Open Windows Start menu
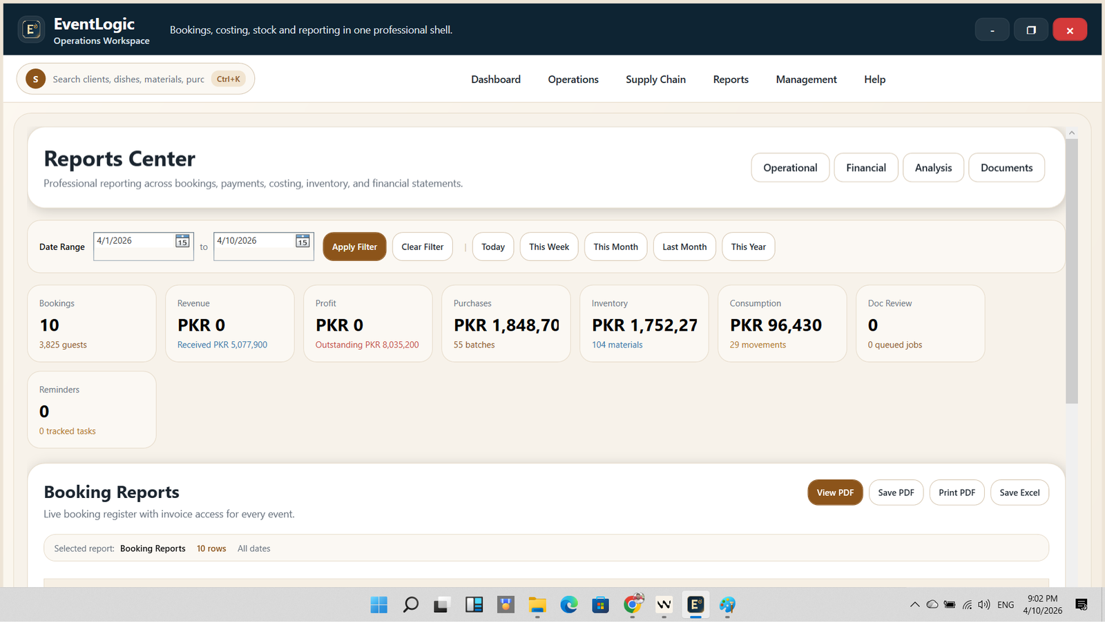The height and width of the screenshot is (623, 1105). (378, 606)
